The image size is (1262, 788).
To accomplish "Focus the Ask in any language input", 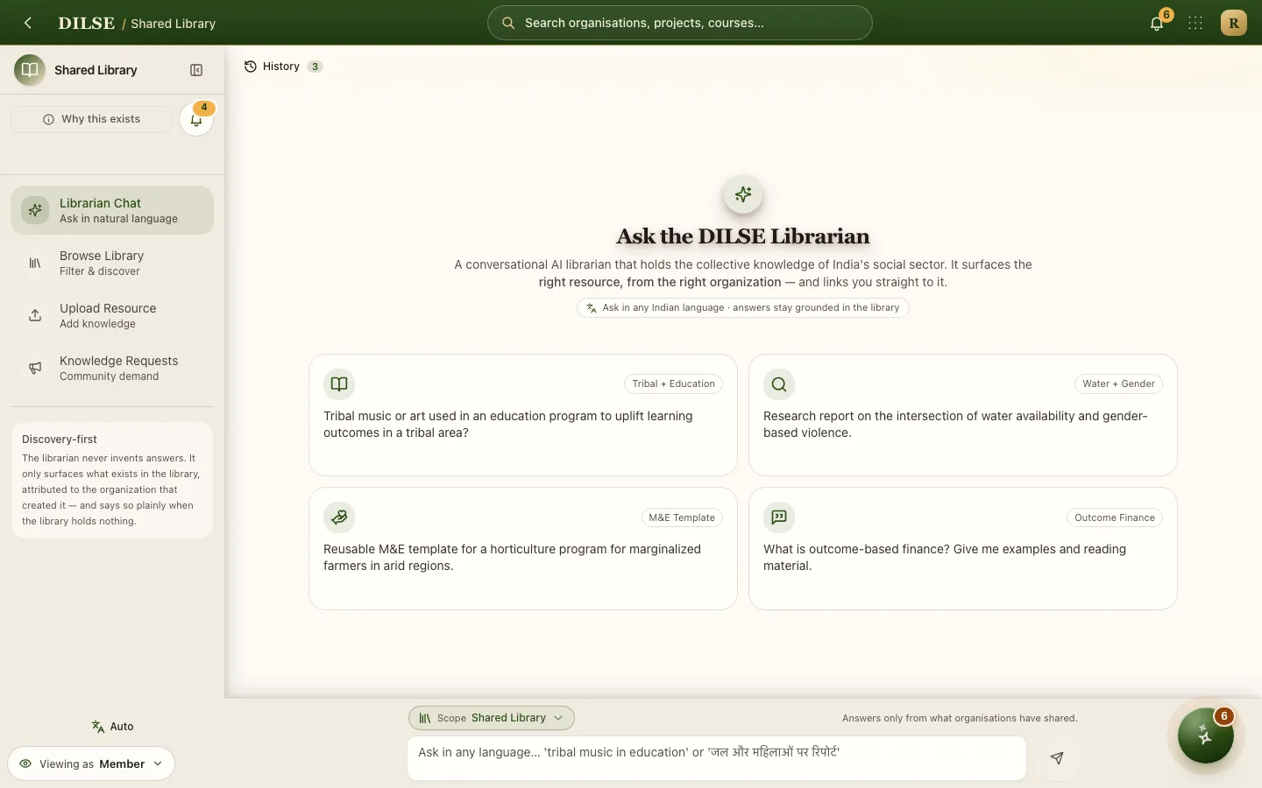I will [717, 758].
